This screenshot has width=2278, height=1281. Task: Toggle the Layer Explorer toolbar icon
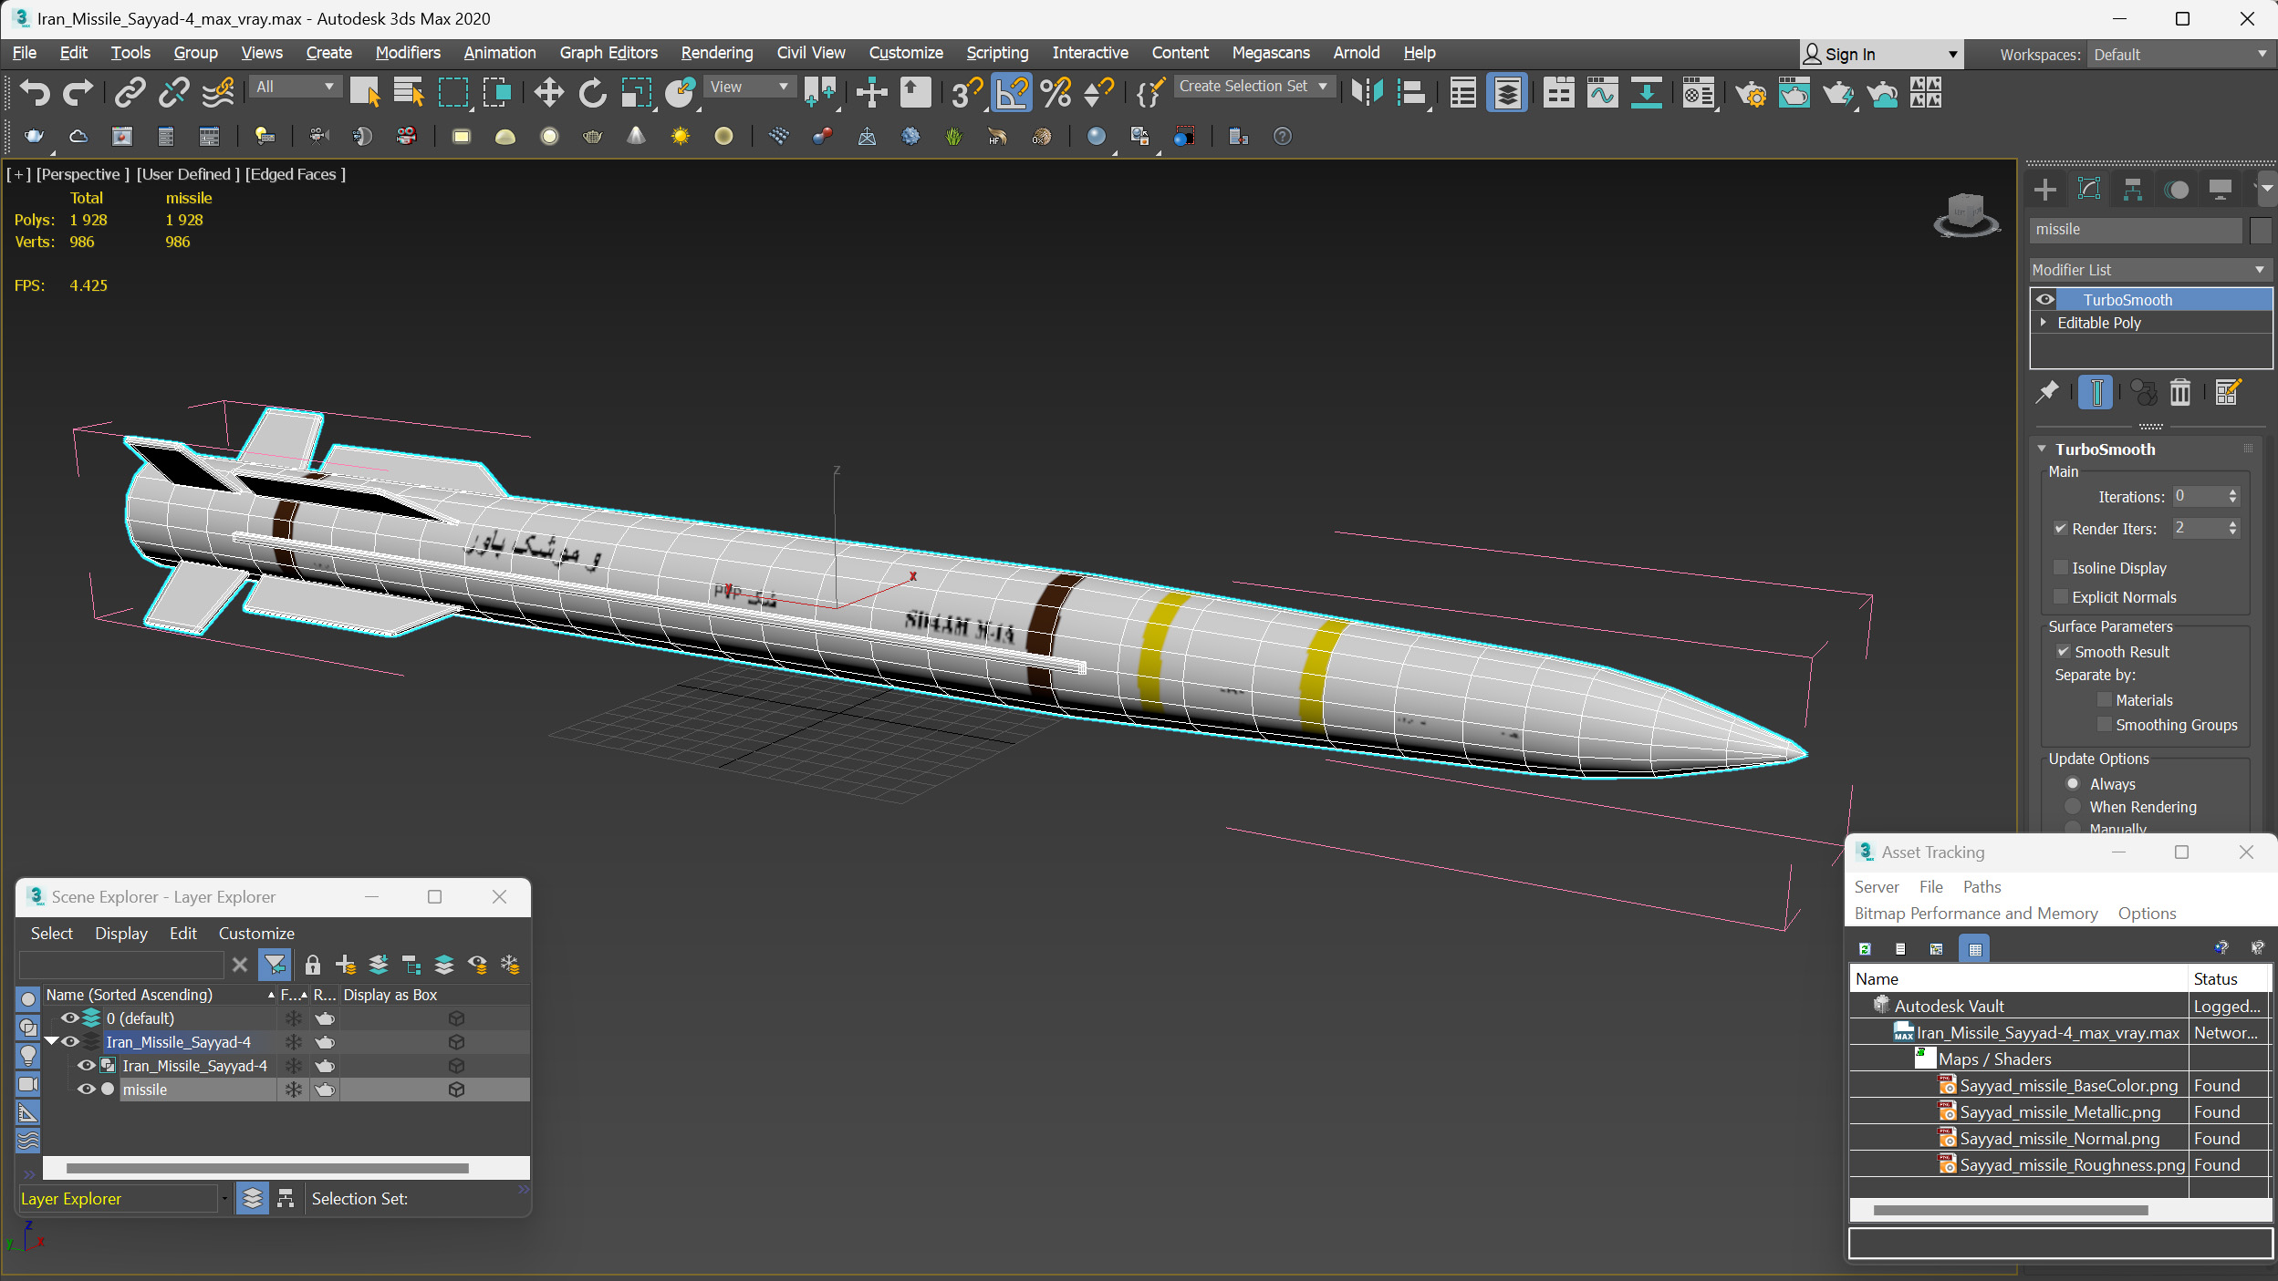point(1507,92)
